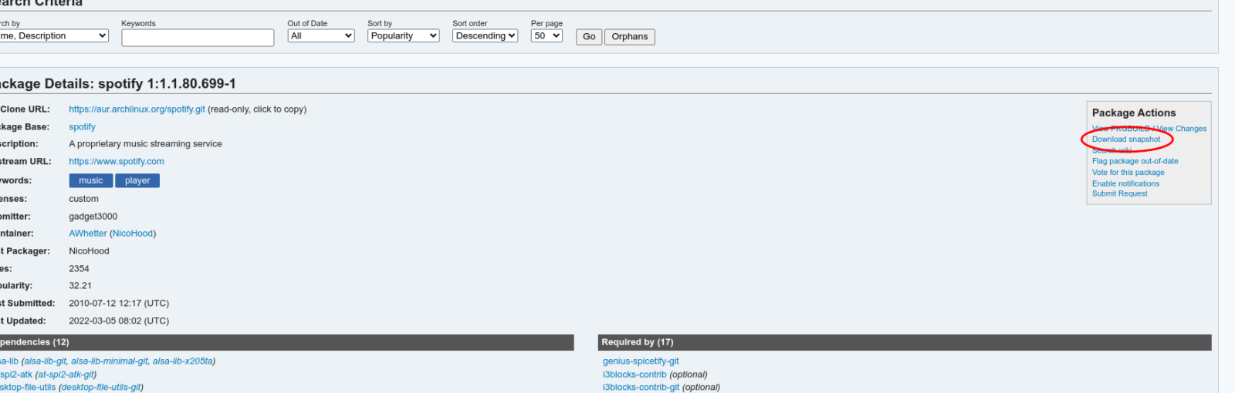
Task: Click the Keywords search field
Action: pyautogui.click(x=197, y=38)
